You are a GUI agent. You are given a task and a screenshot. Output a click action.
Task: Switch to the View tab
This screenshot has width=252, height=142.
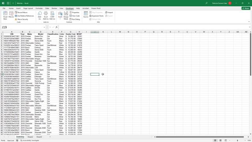click(x=61, y=8)
